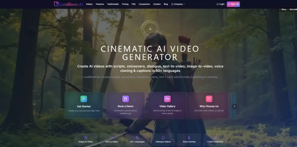
Task: Click the Text-to-Video camera icon
Action: [x=112, y=138]
